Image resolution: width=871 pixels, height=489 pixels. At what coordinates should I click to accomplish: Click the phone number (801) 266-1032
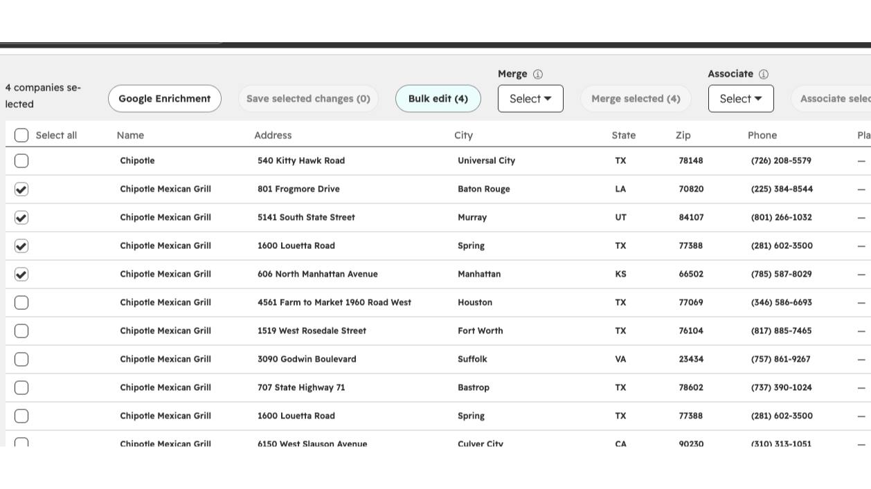click(x=781, y=217)
